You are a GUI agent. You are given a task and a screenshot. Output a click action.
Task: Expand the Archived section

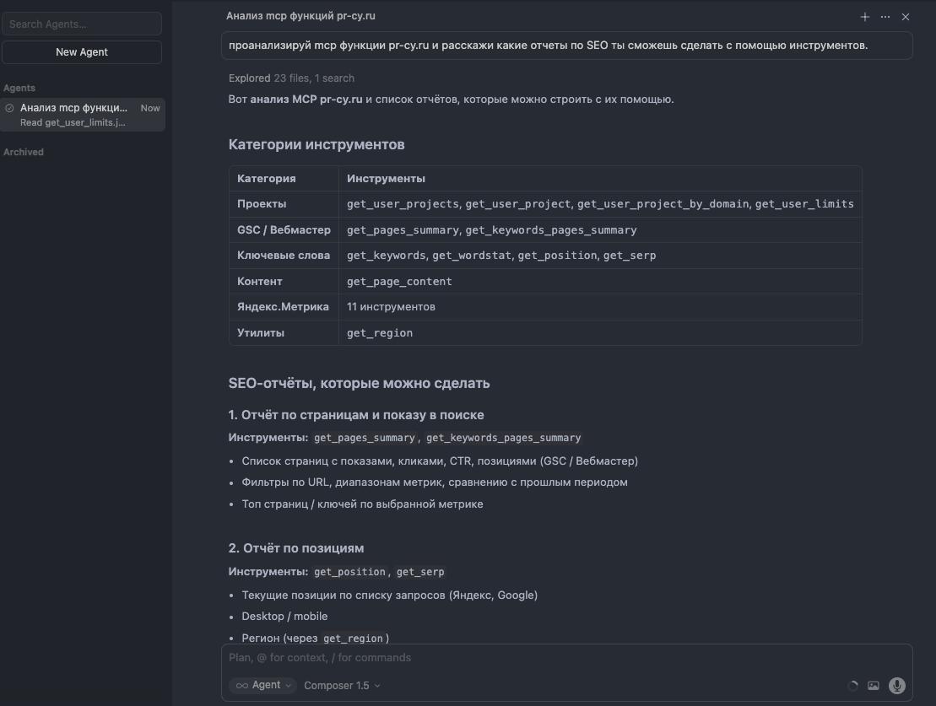[x=24, y=152]
